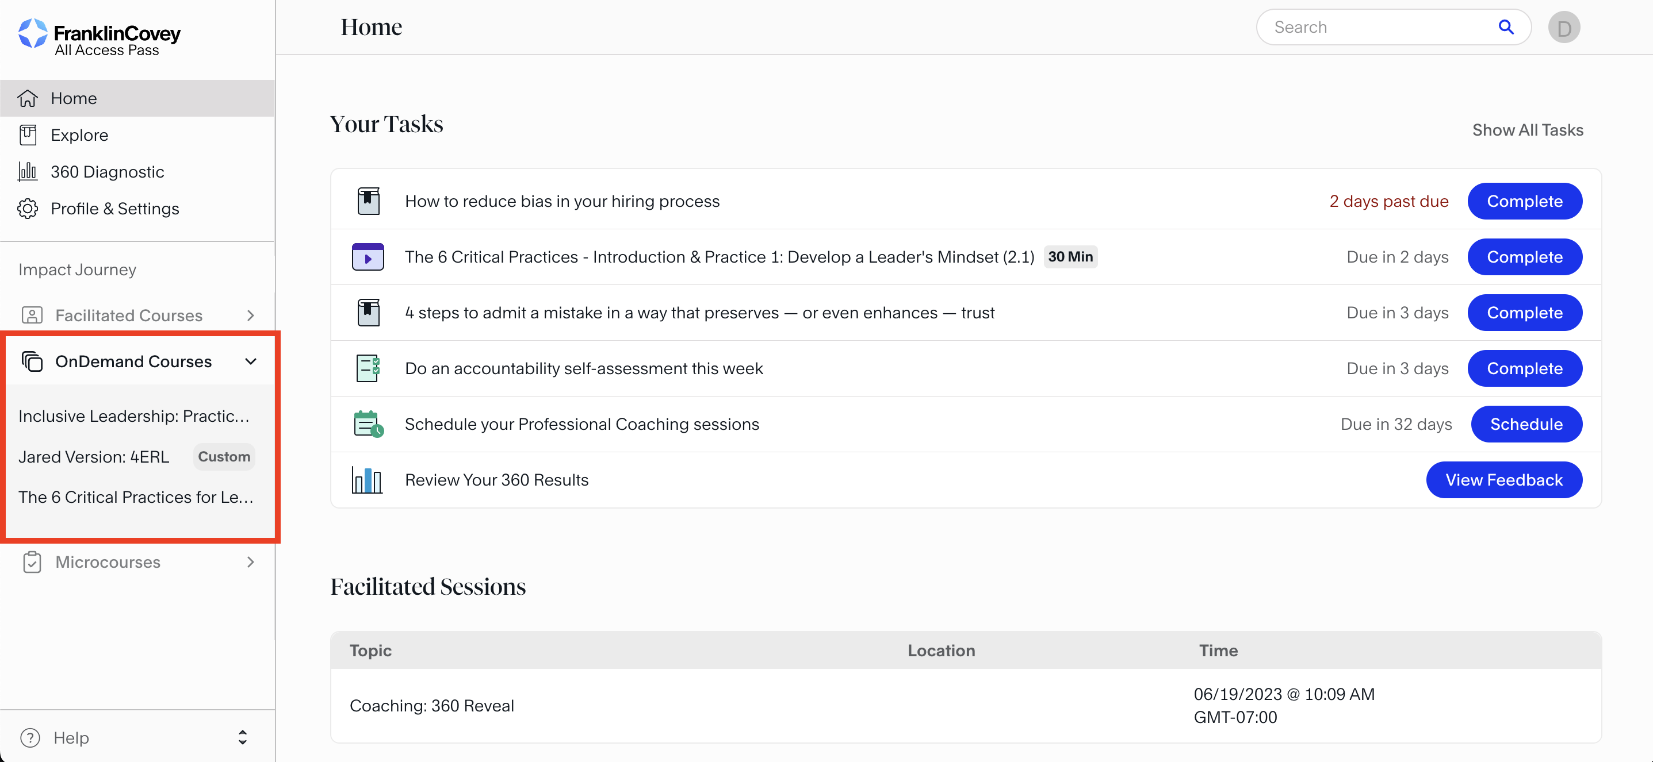Viewport: 1653px width, 762px height.
Task: Open Profile & Settings page
Action: [115, 209]
